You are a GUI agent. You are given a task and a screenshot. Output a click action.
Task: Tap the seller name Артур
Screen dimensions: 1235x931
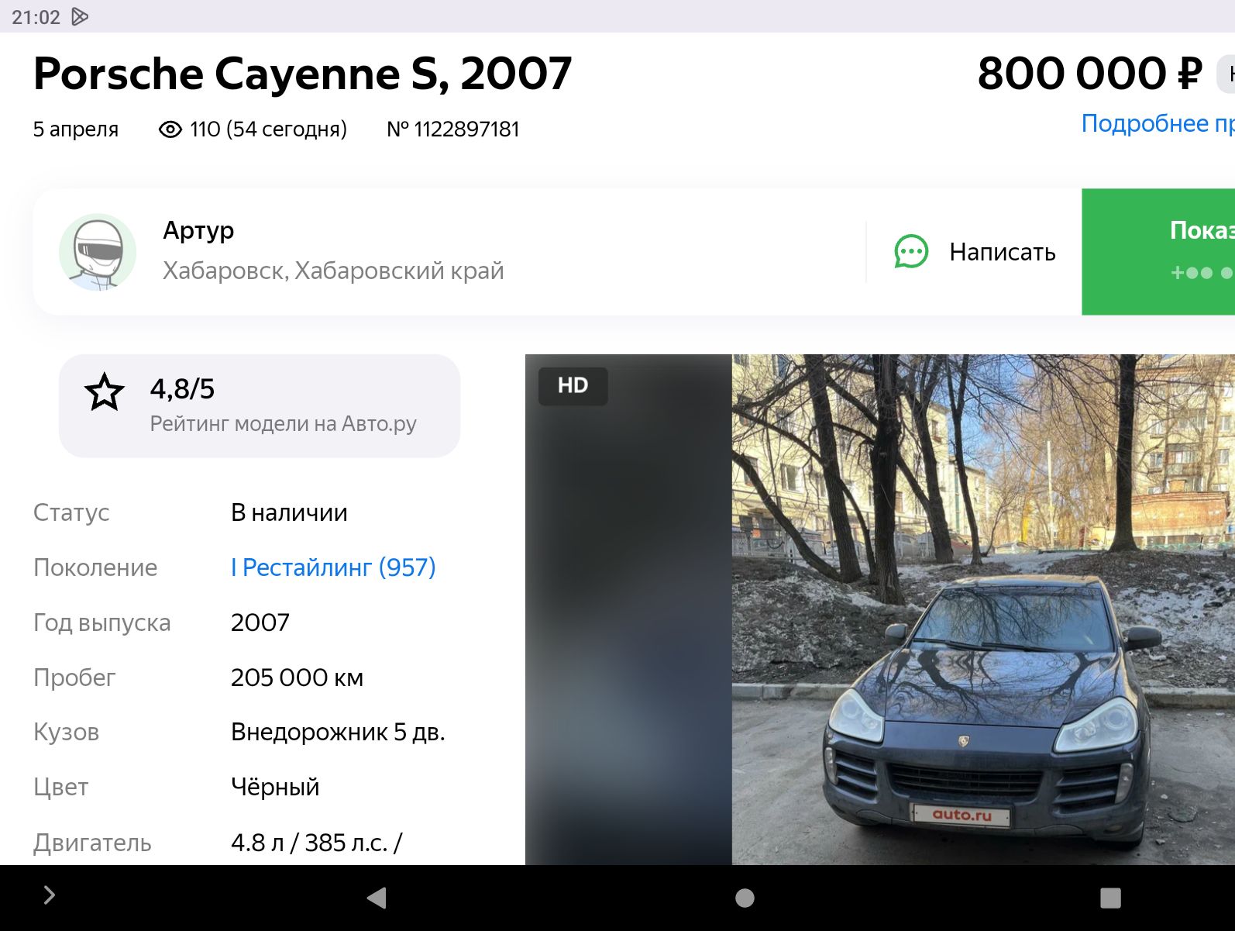(x=198, y=231)
